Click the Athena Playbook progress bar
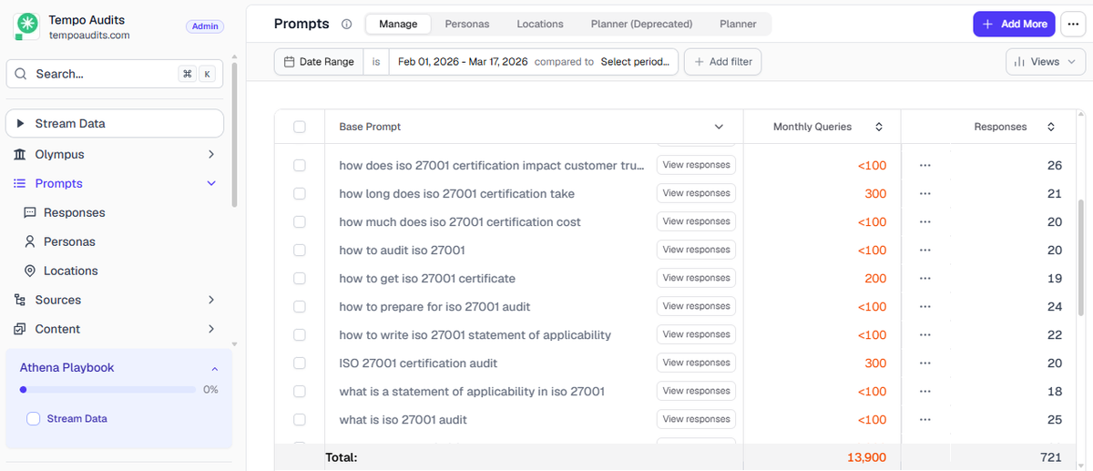 107,390
